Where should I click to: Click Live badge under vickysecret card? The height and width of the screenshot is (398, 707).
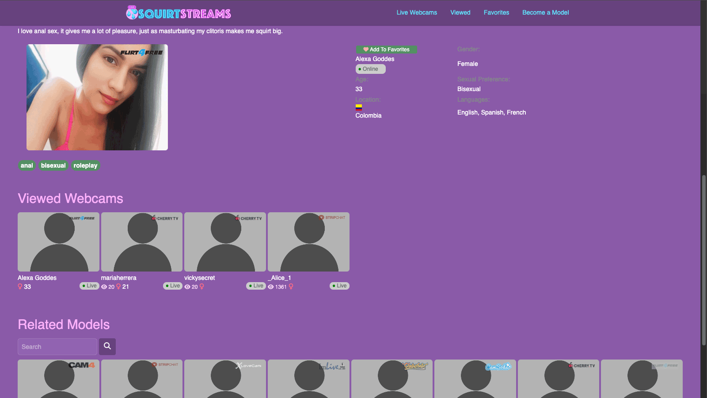[x=256, y=286]
